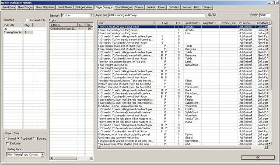Switch to the Scenes tab
The height and width of the screenshot is (165, 280).
point(139,7)
